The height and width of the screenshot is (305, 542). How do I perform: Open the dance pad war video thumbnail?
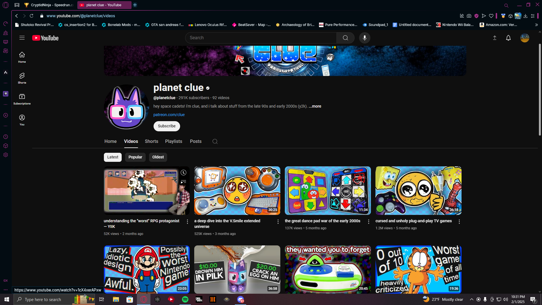tap(327, 191)
